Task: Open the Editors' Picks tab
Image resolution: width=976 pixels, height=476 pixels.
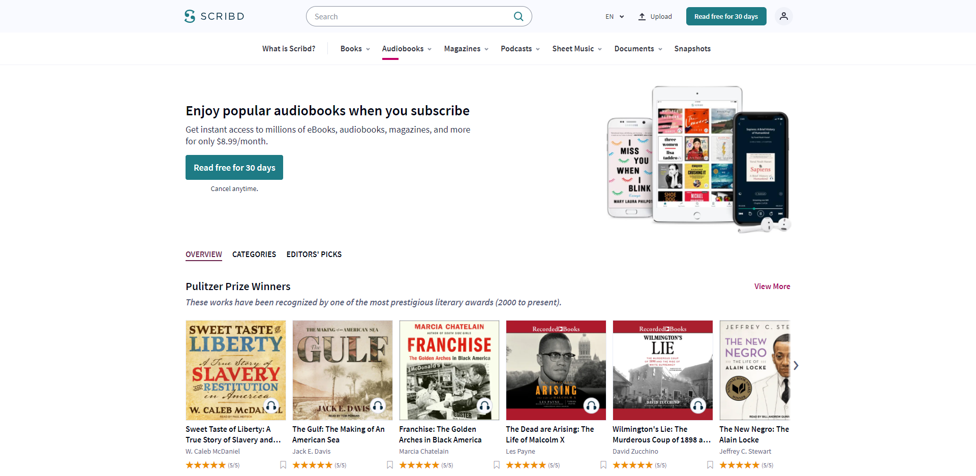Action: tap(314, 254)
